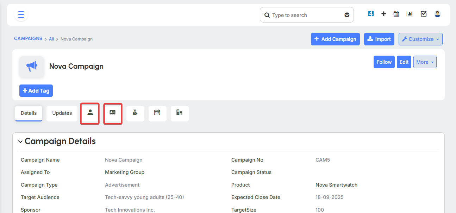Click the quick create plus icon

(383, 14)
